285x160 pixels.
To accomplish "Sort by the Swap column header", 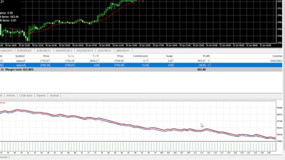I will click(169, 56).
